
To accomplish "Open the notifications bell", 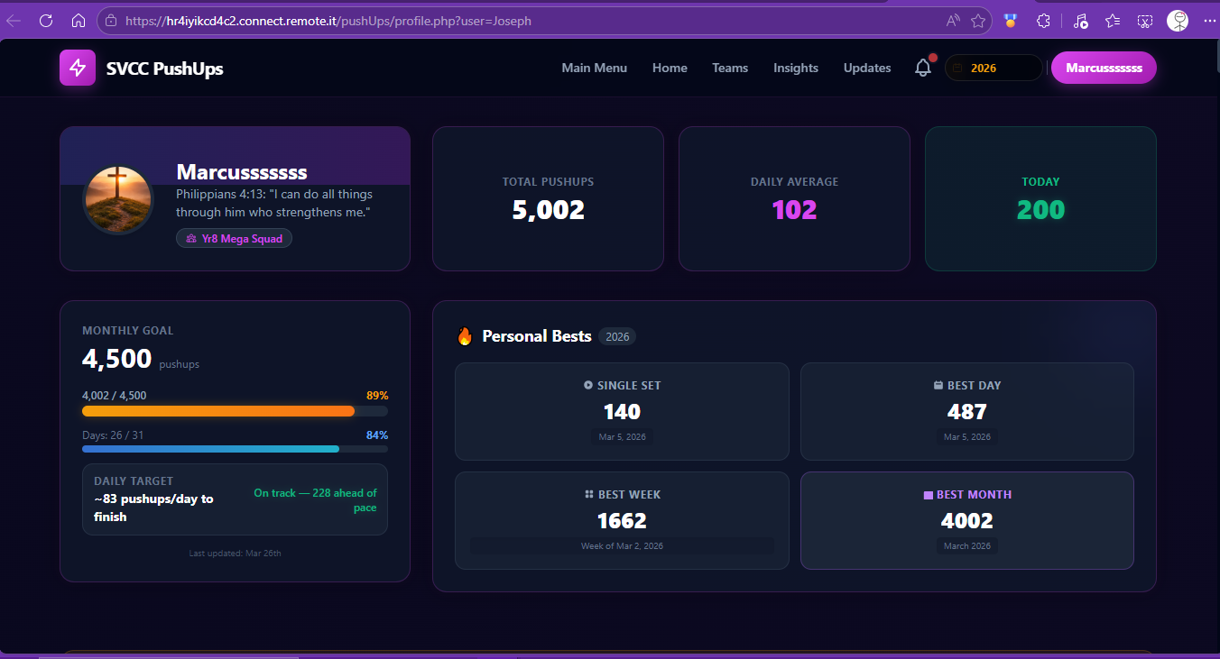I will [922, 68].
